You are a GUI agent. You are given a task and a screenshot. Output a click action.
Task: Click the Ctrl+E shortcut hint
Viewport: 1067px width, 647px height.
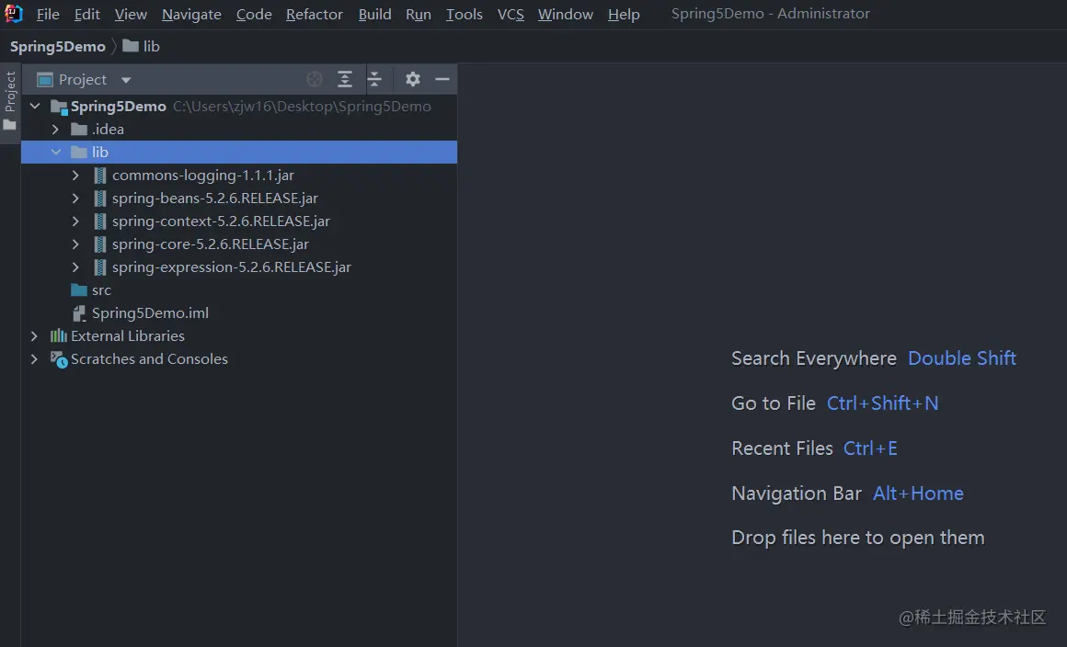click(x=870, y=448)
